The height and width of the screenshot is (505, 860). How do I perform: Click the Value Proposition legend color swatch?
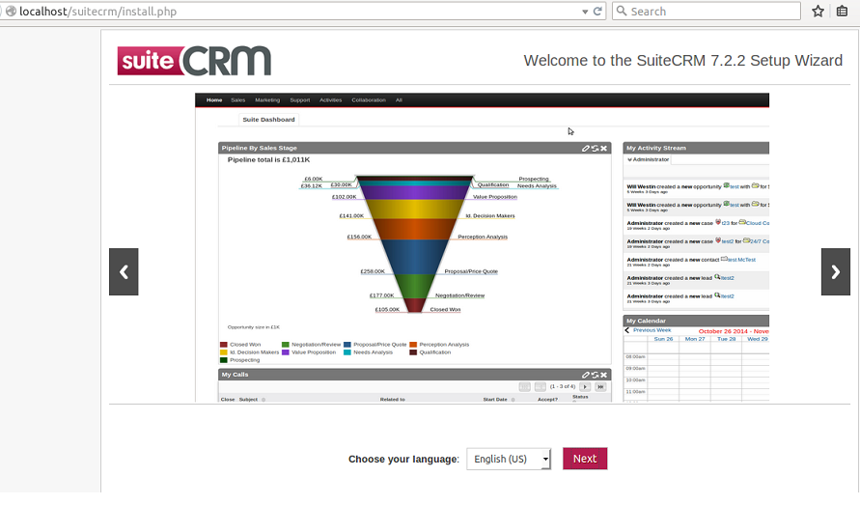(286, 352)
